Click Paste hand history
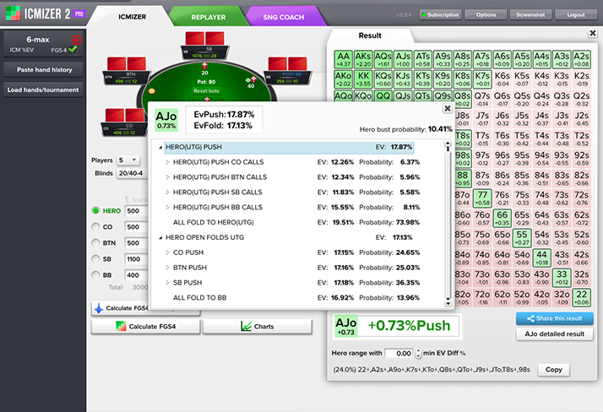Screen dimensions: 603x412 [43, 69]
